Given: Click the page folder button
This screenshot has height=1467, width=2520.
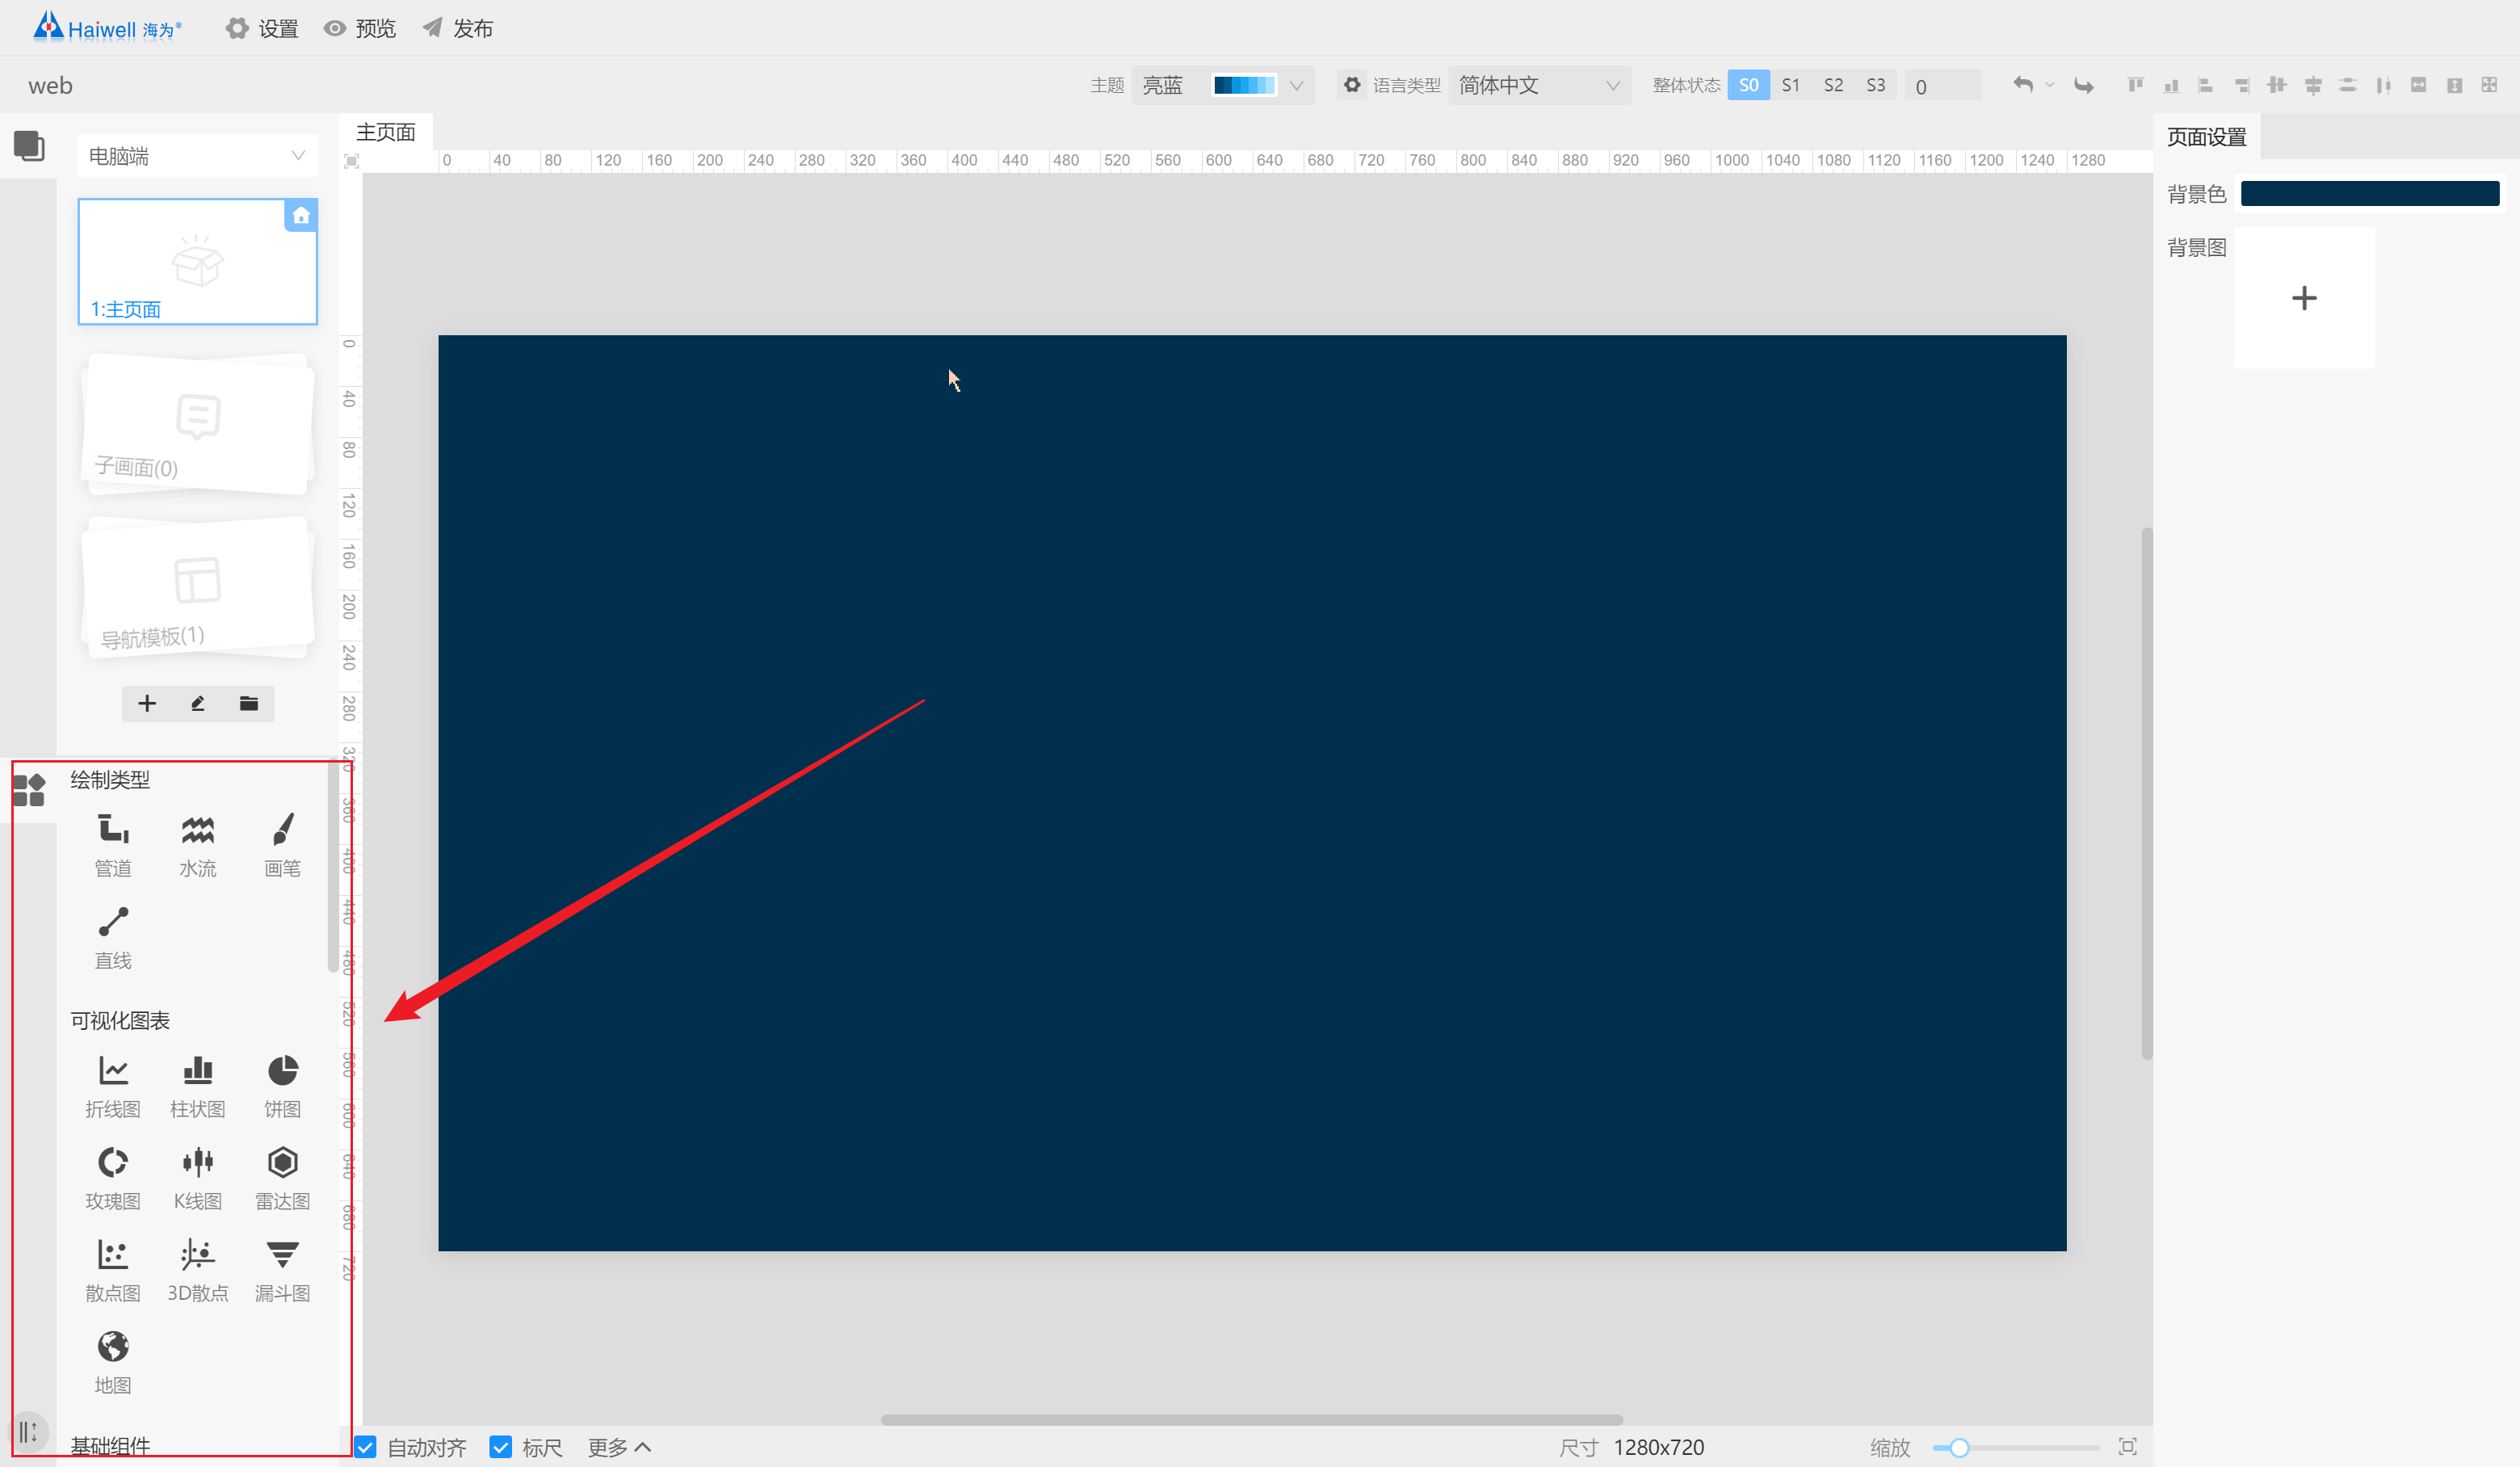Looking at the screenshot, I should (249, 703).
